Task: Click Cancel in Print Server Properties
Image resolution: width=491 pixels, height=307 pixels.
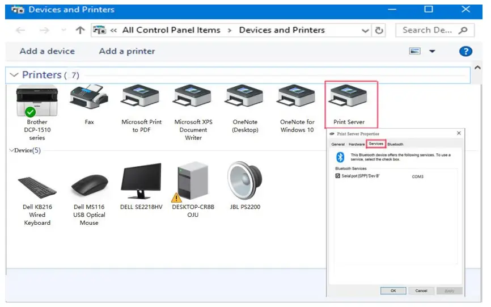Action: (x=421, y=291)
